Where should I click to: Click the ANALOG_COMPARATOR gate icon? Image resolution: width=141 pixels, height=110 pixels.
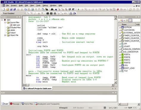[123, 49]
